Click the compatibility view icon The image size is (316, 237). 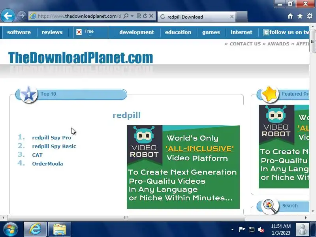pyautogui.click(x=139, y=16)
